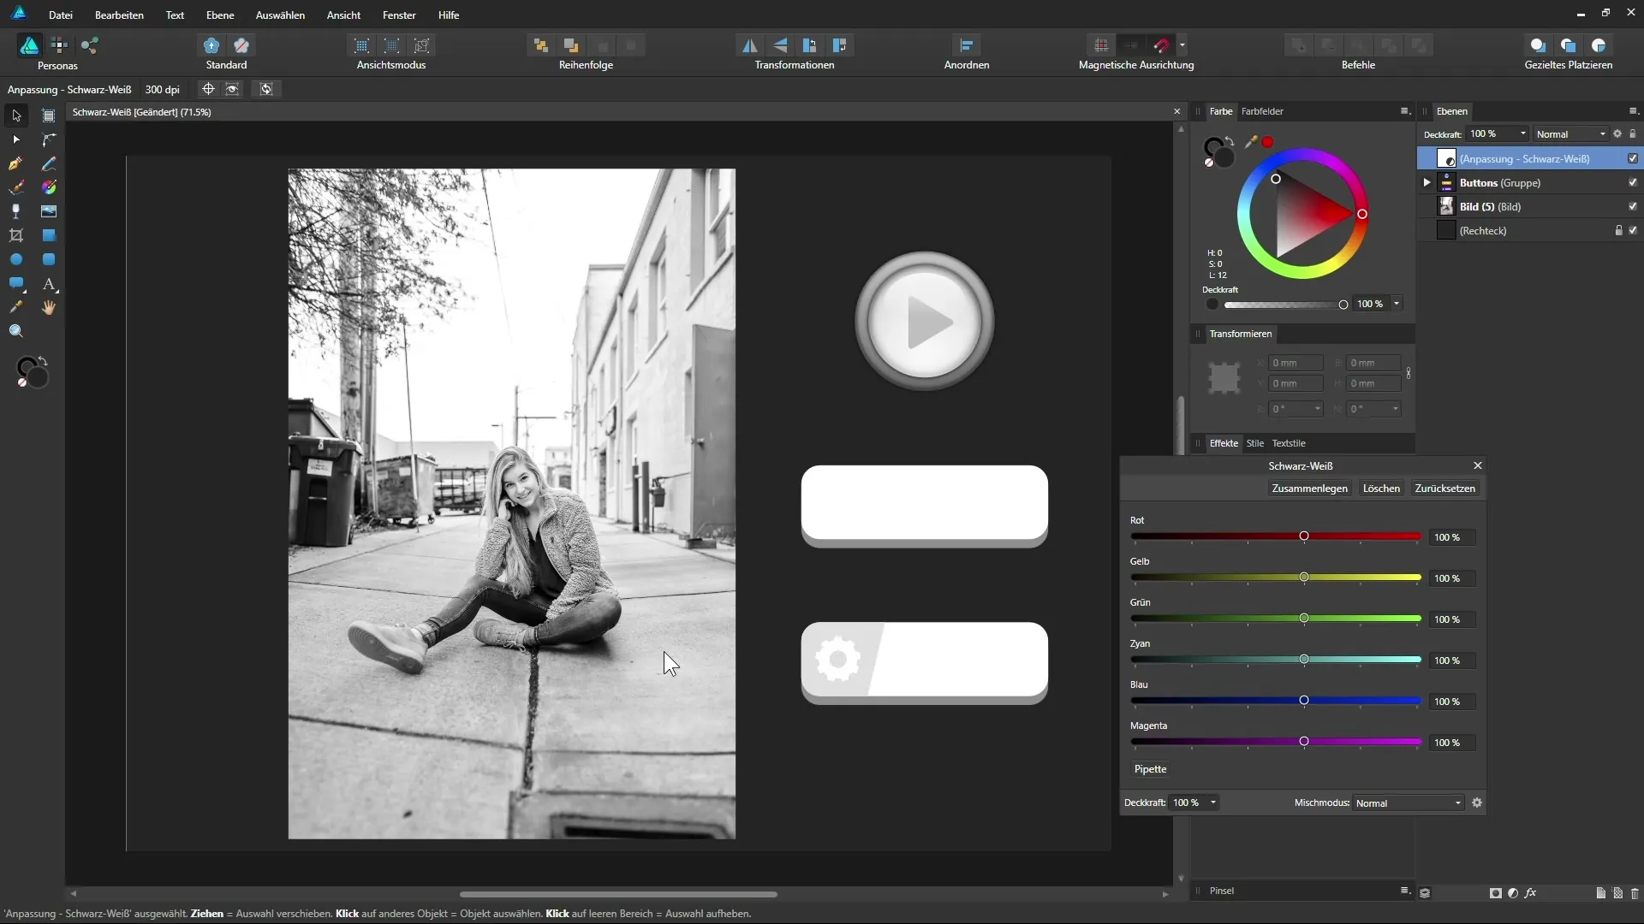Click the Blau slider handle

pos(1304,701)
